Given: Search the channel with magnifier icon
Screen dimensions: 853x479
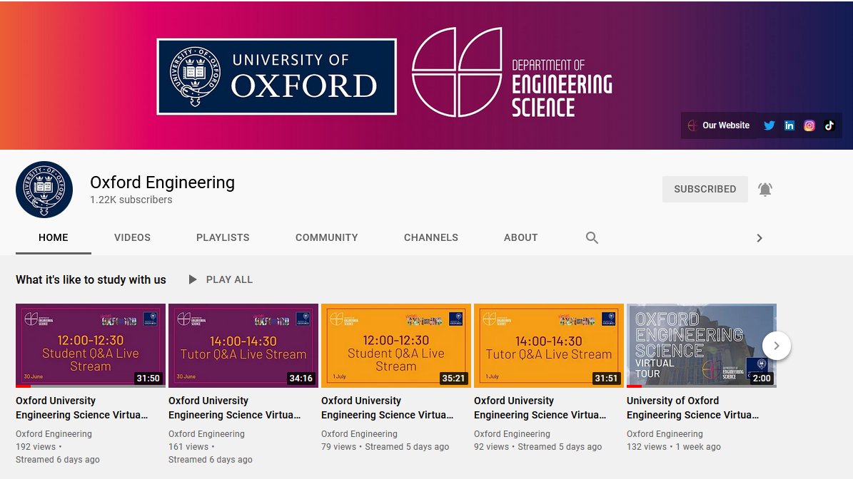Looking at the screenshot, I should [x=592, y=238].
